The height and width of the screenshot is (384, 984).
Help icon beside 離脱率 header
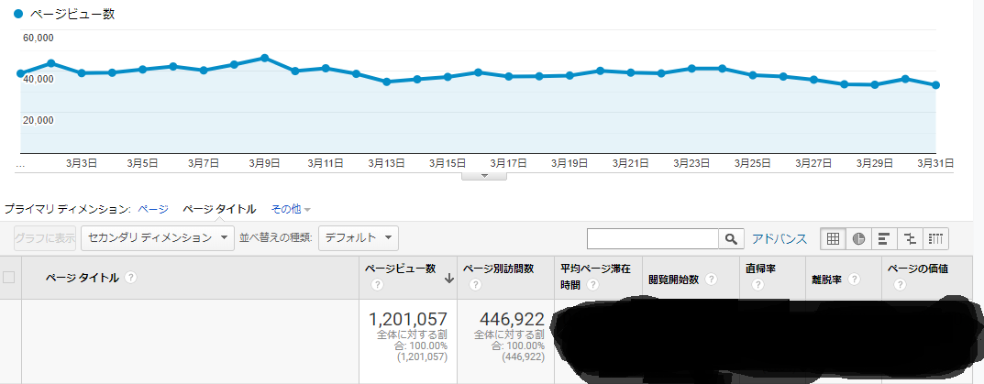(853, 280)
